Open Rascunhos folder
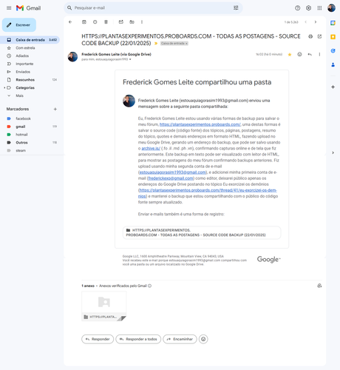340x370 pixels. (30, 80)
